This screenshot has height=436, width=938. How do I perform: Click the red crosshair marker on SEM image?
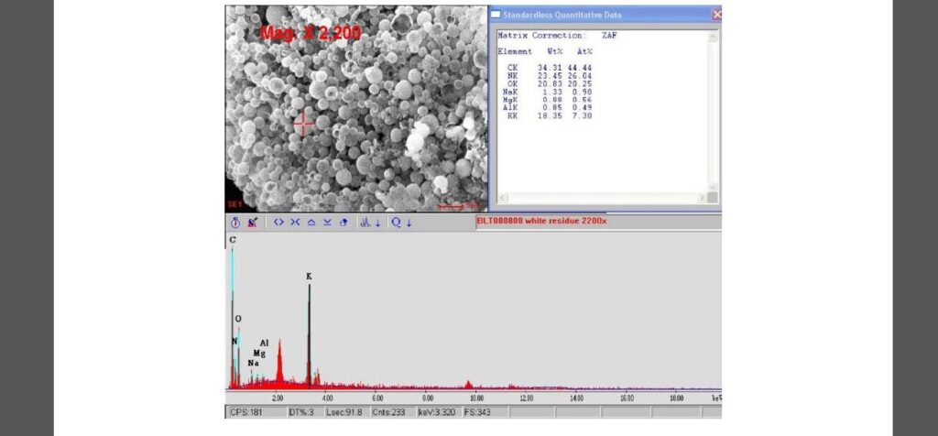point(303,122)
